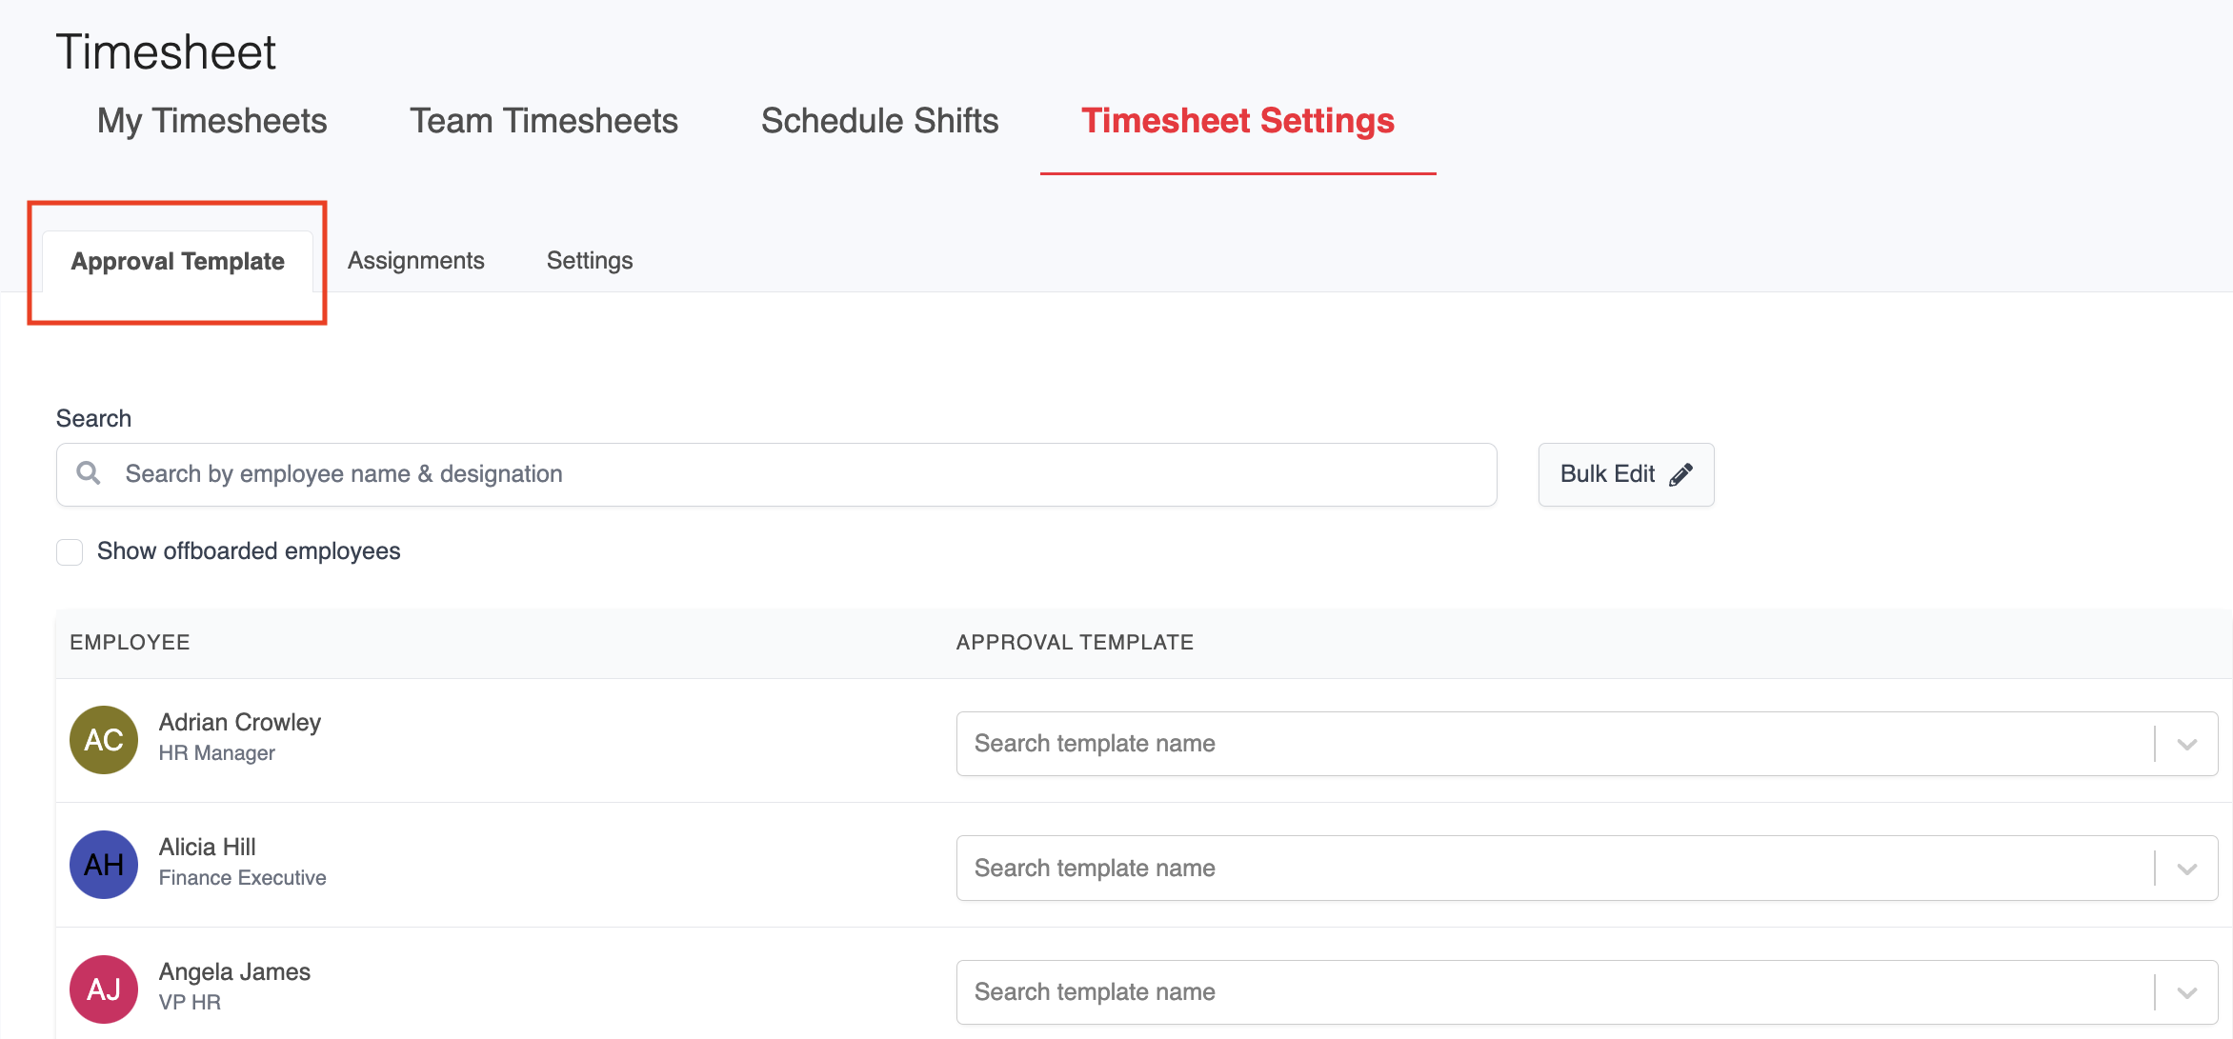Viewport: 2233px width, 1039px height.
Task: Click Angela James's AJ avatar
Action: pyautogui.click(x=104, y=989)
